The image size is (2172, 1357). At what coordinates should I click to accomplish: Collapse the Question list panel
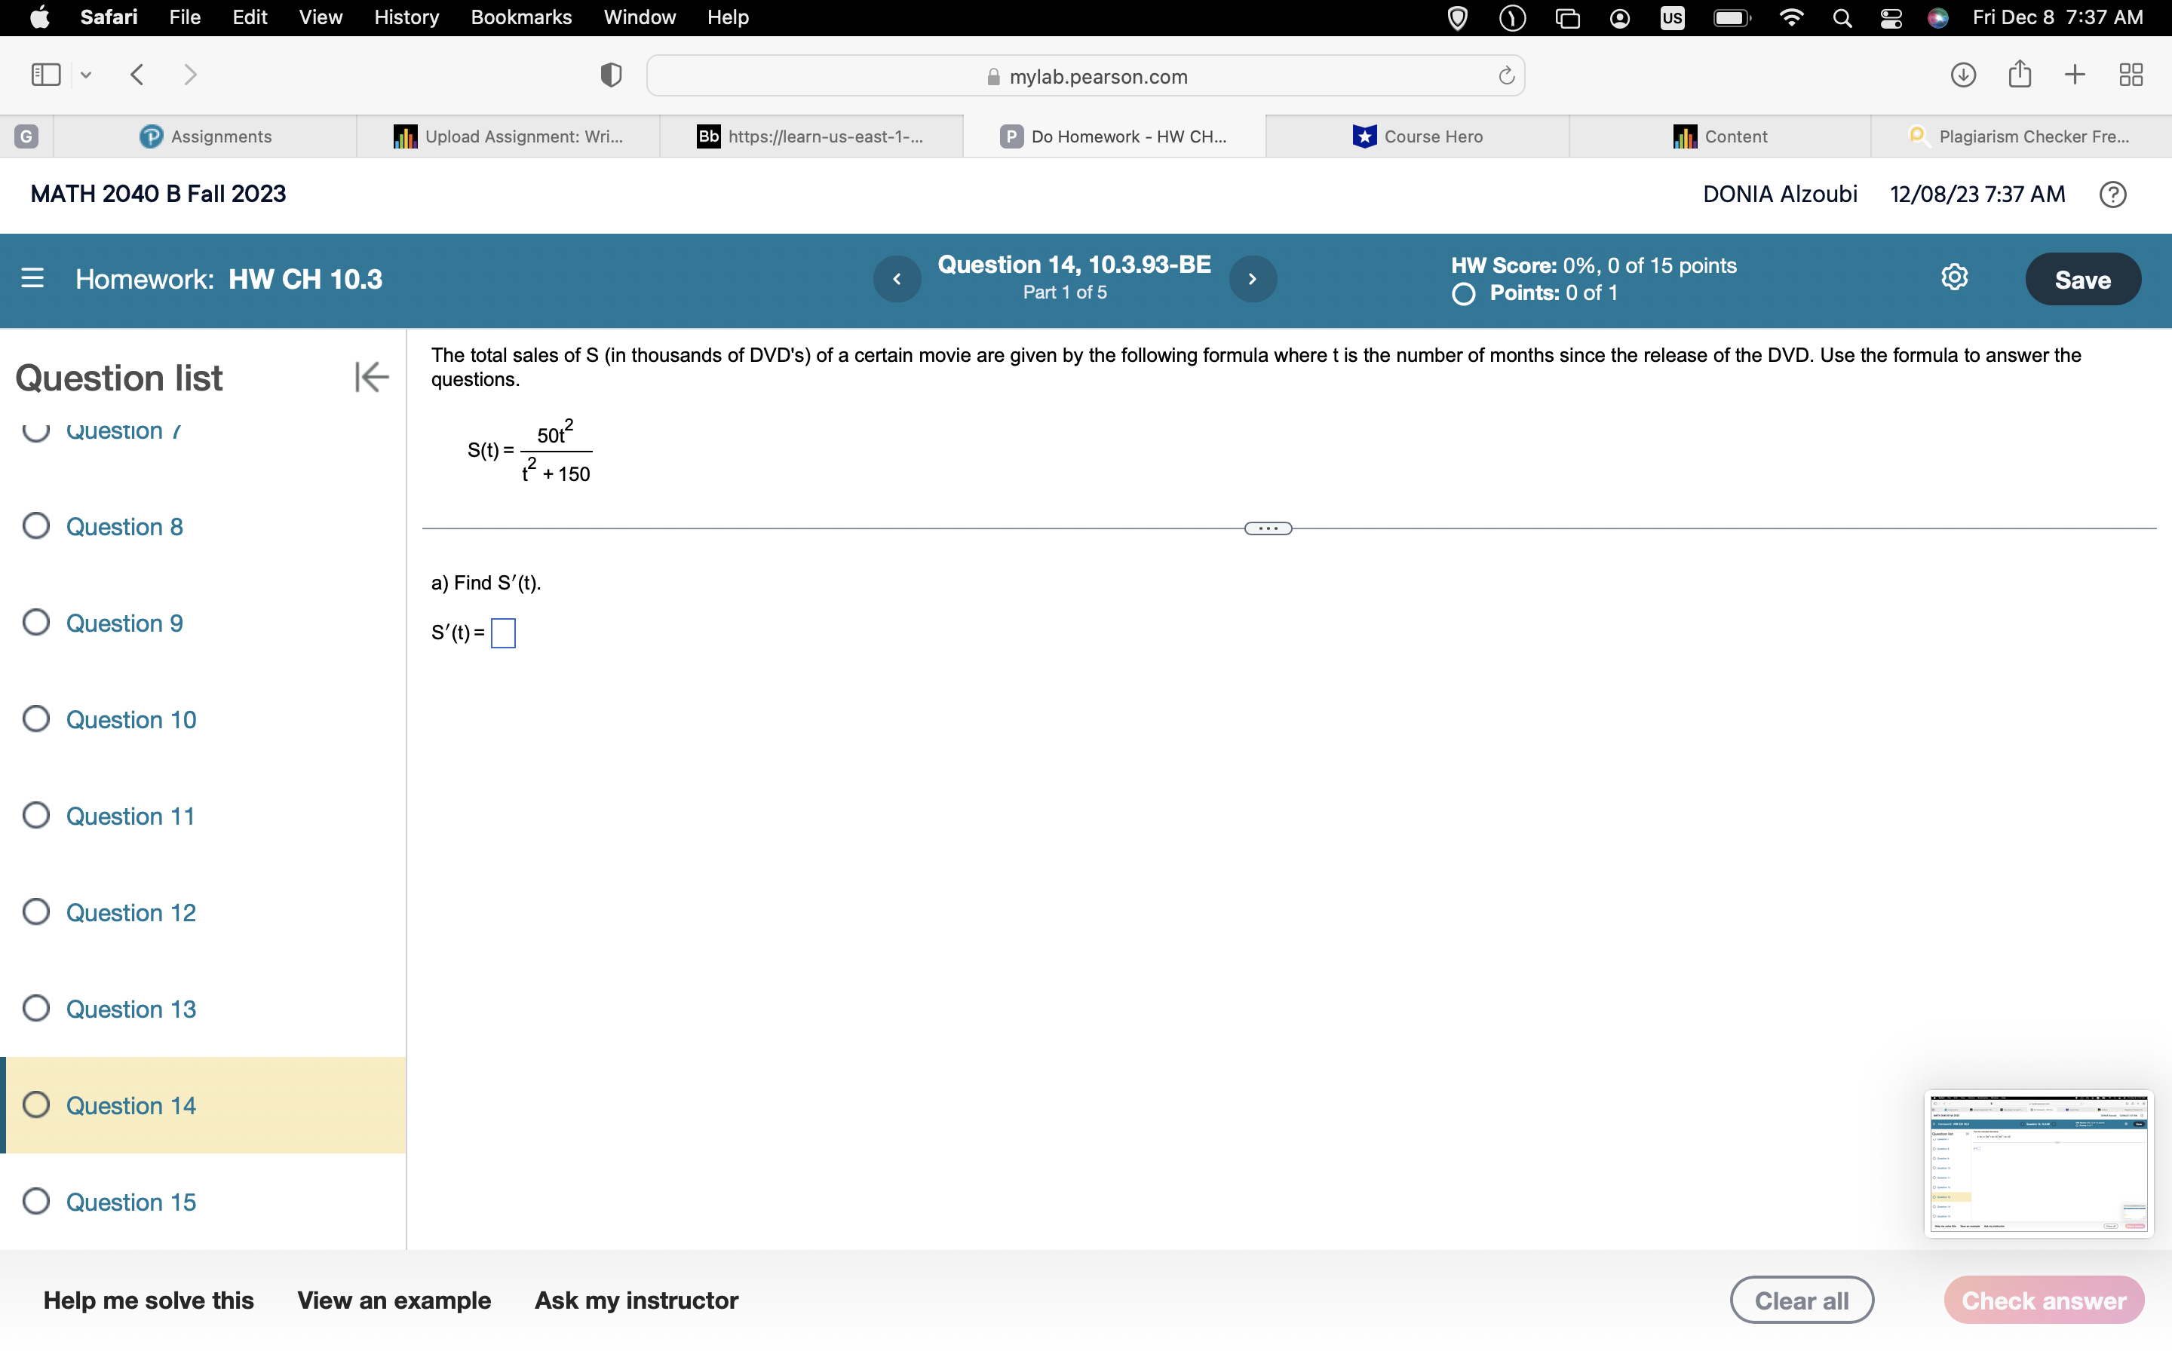click(x=371, y=377)
